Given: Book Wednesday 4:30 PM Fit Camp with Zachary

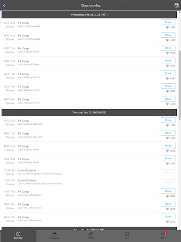Looking at the screenshot, I should point(168,73).
